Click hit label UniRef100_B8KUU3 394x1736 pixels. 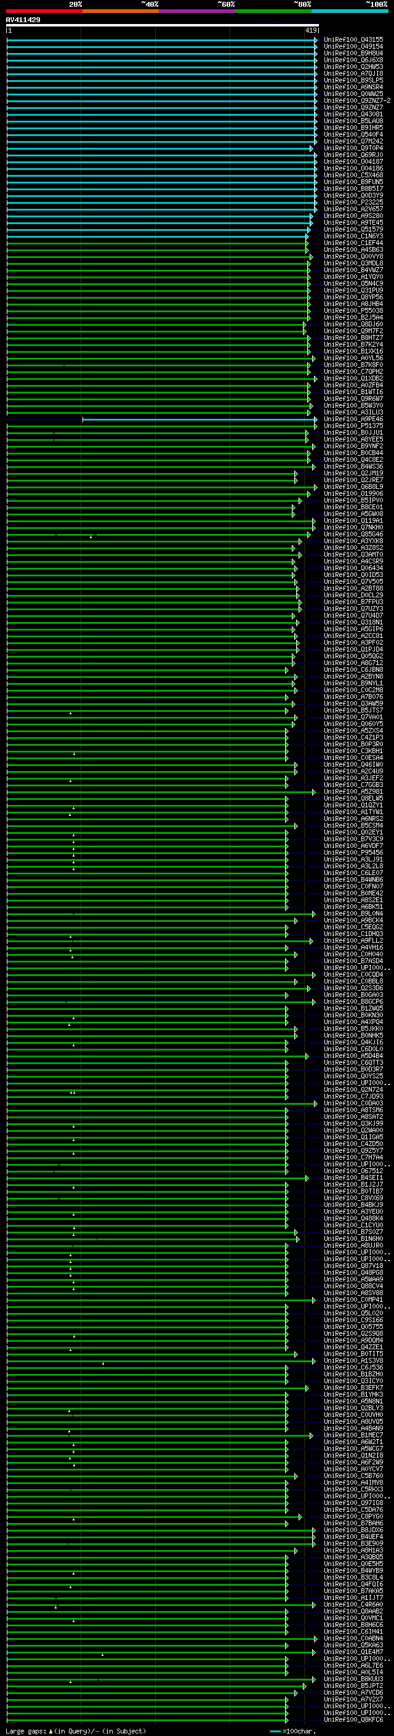point(353,1679)
